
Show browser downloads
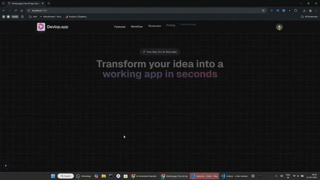[304, 11]
